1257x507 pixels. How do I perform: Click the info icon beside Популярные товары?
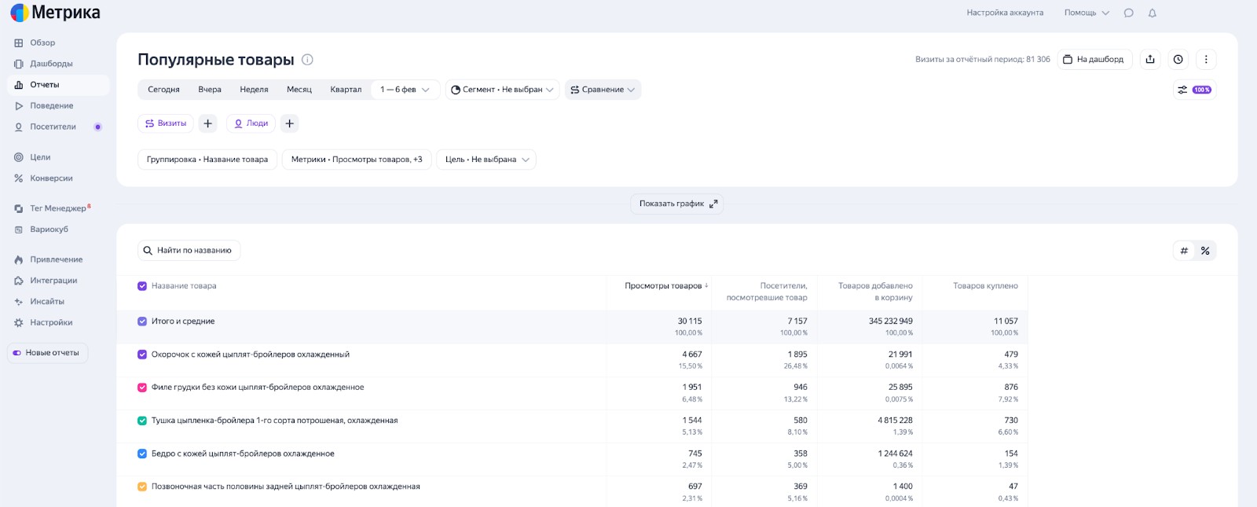click(308, 60)
